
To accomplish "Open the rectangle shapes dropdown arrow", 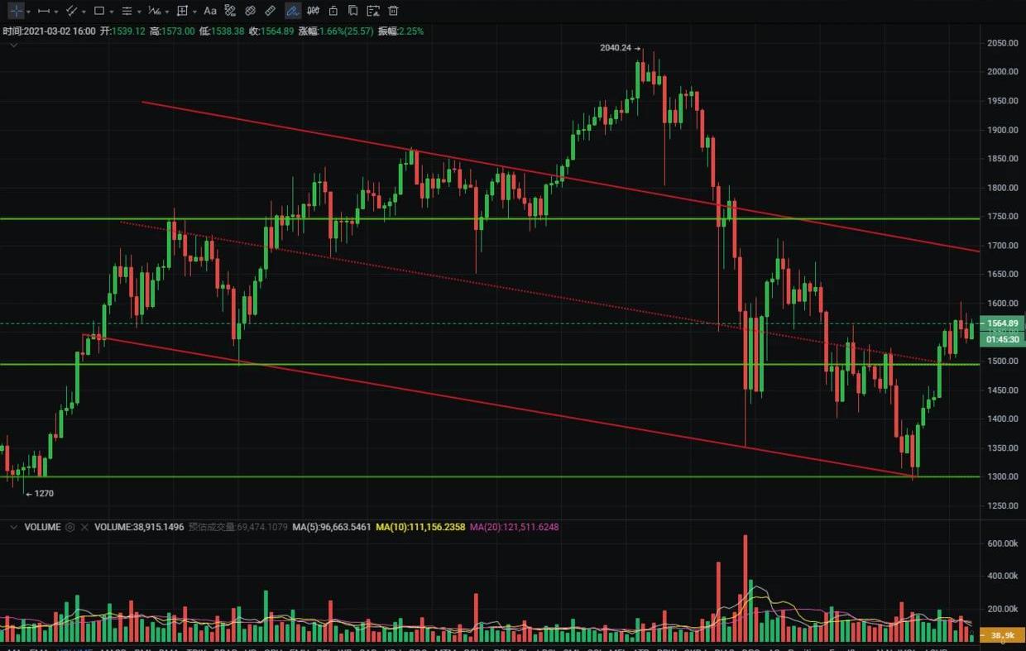I will click(113, 12).
